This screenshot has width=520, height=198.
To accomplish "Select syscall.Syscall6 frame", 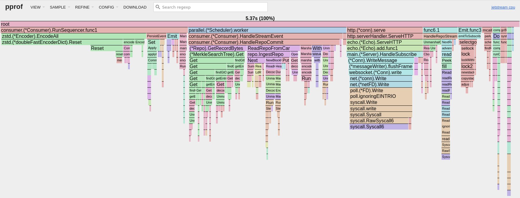I will pyautogui.click(x=379, y=127).
